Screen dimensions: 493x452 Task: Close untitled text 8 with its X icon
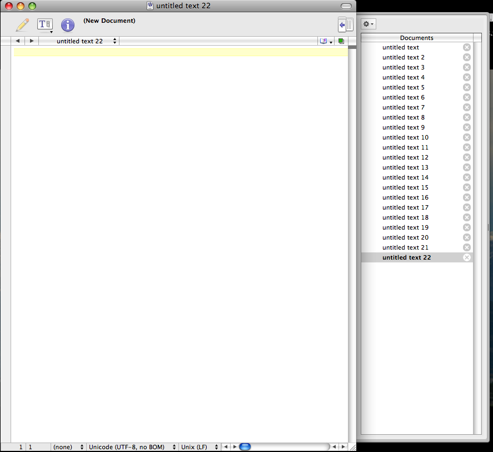pos(467,117)
